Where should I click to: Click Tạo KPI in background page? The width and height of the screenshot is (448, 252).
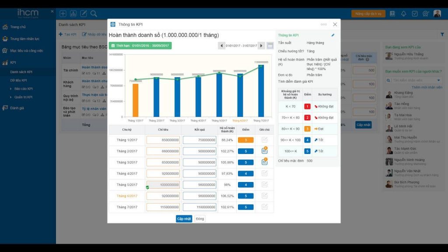pyautogui.click(x=68, y=34)
